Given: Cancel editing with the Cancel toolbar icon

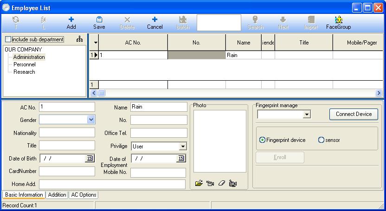Looking at the screenshot, I should click(x=155, y=23).
